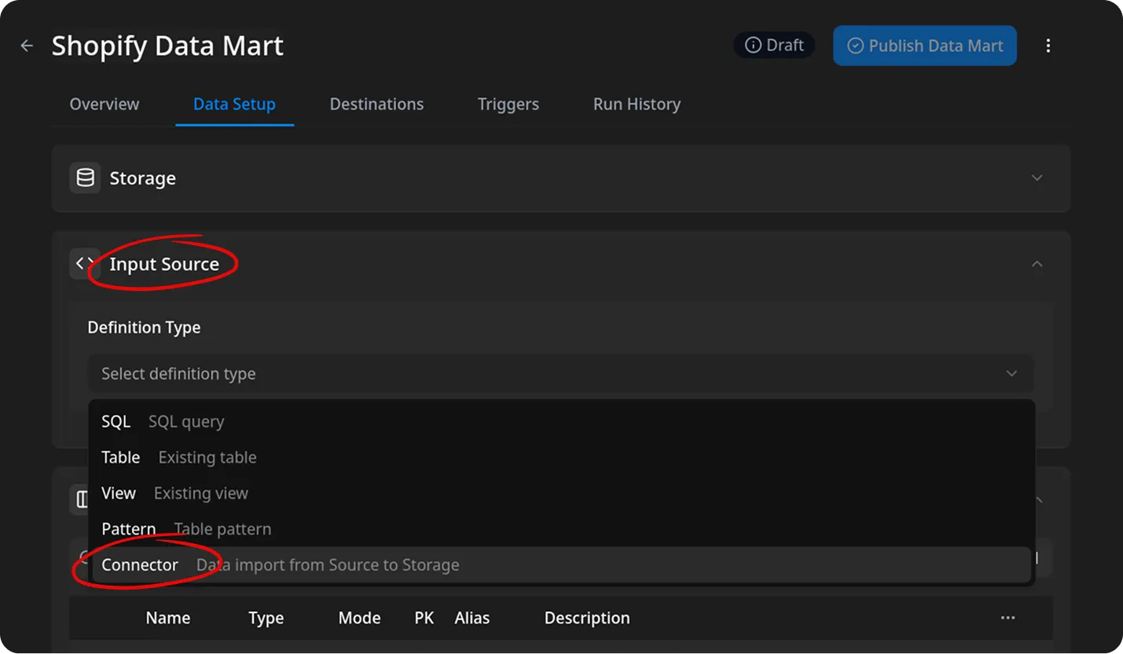Click the Draft status badge

click(773, 45)
